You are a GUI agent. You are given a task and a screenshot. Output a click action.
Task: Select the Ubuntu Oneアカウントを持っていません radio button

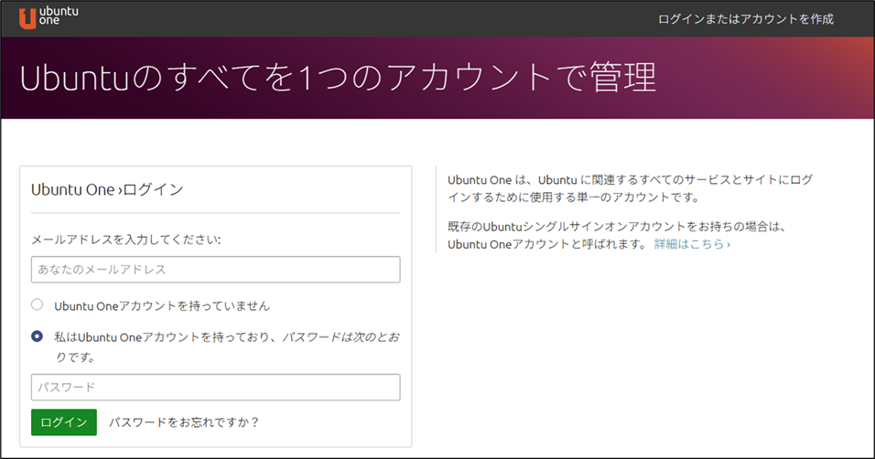point(37,304)
